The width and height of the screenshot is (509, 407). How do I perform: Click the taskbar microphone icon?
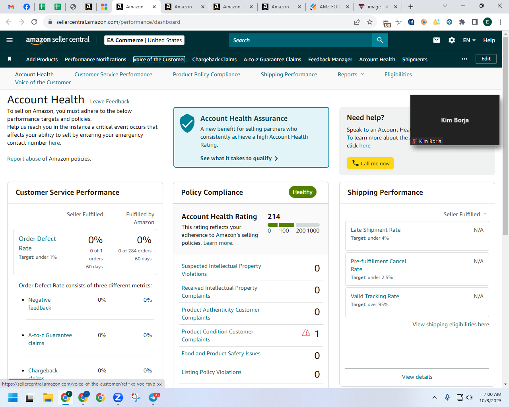coord(447,397)
